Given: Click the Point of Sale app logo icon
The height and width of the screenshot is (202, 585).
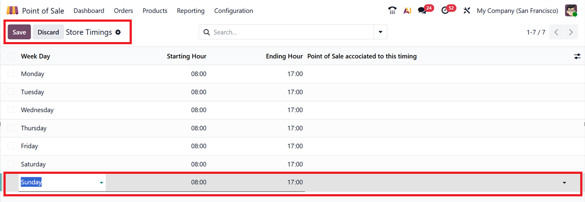Looking at the screenshot, I should pyautogui.click(x=13, y=10).
